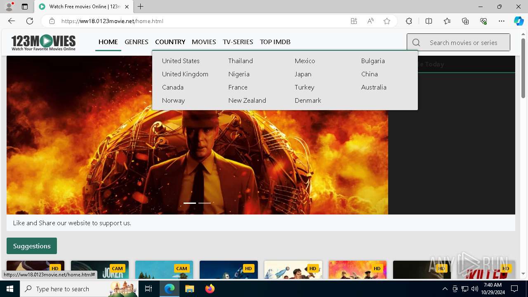The image size is (528, 297).
Task: Show hidden tray icons chevron
Action: pos(445,289)
